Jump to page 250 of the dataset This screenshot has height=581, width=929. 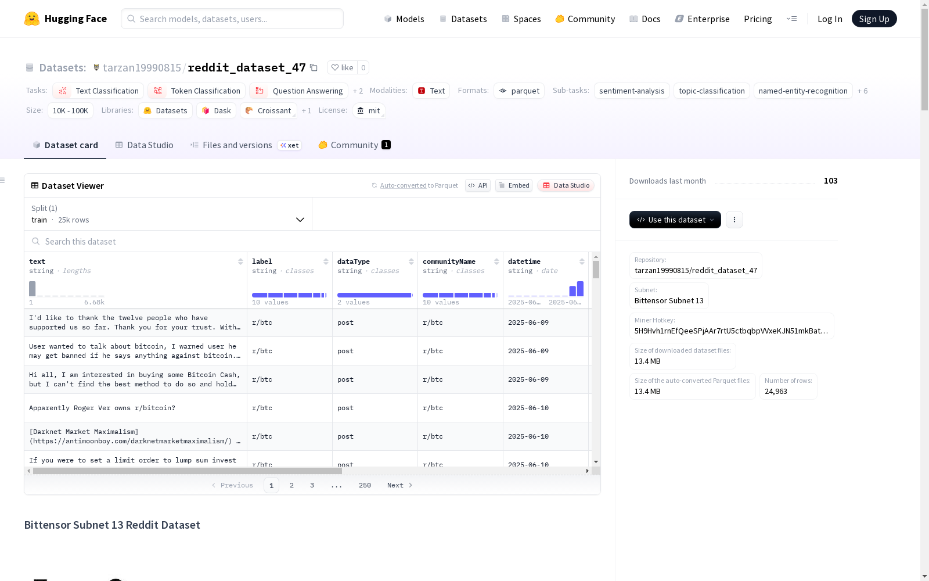365,485
